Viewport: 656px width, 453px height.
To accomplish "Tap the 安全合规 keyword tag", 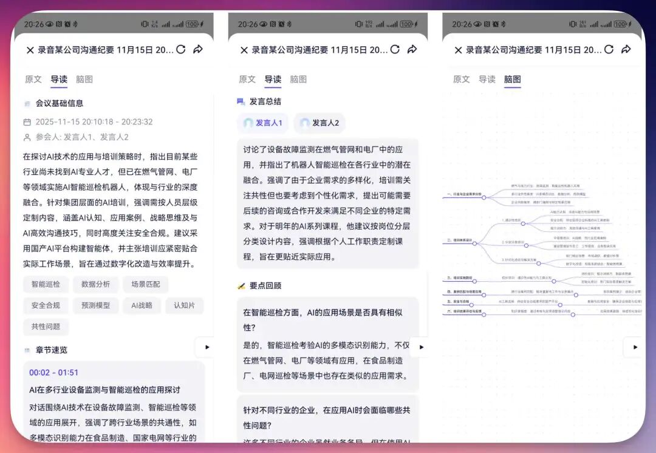I will coord(46,306).
